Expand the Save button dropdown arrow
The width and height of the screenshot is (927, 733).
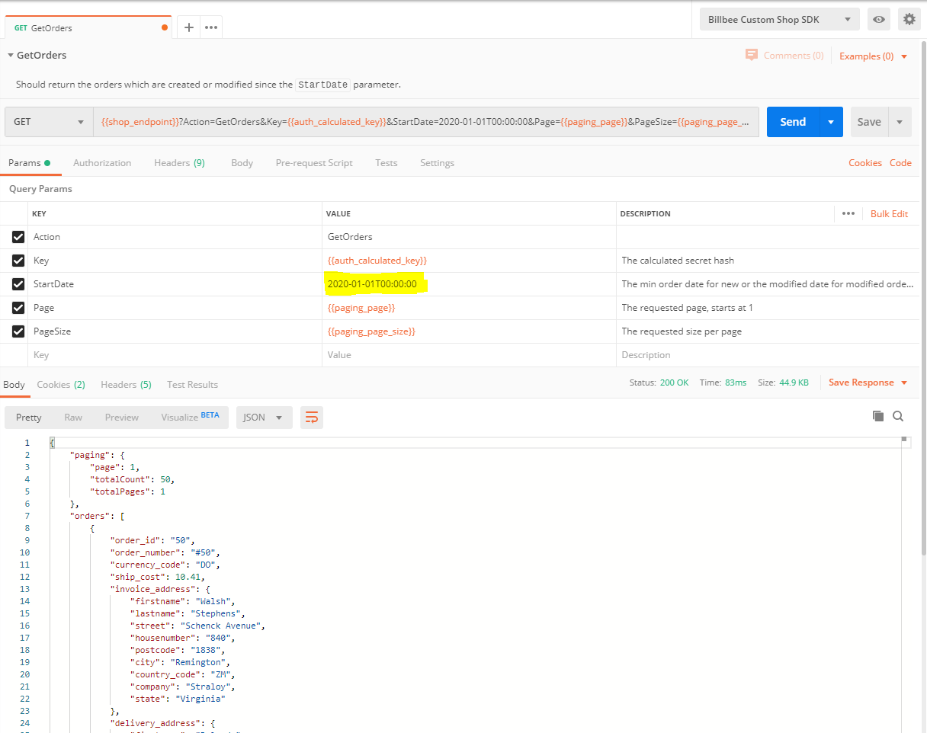[900, 122]
